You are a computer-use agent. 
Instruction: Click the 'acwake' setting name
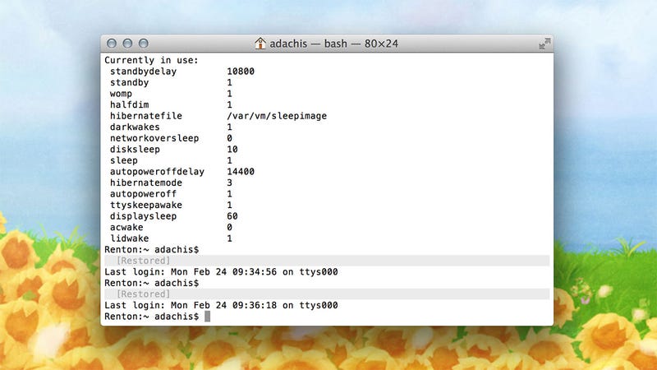coord(126,228)
